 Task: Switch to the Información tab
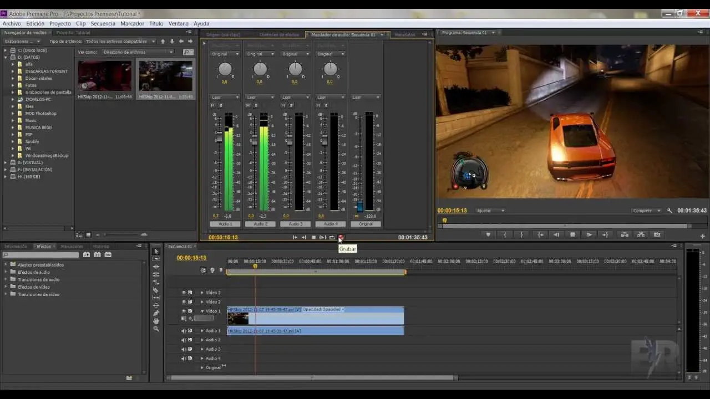(x=16, y=246)
